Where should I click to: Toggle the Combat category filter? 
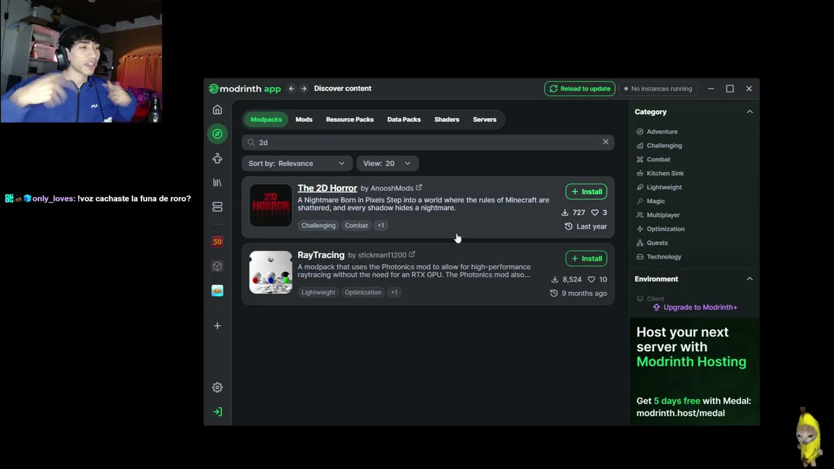click(x=654, y=160)
